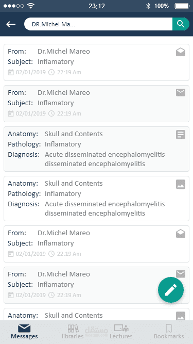Click the teal search magnifier button
Screen dimensions: 193x344
coord(181,24)
